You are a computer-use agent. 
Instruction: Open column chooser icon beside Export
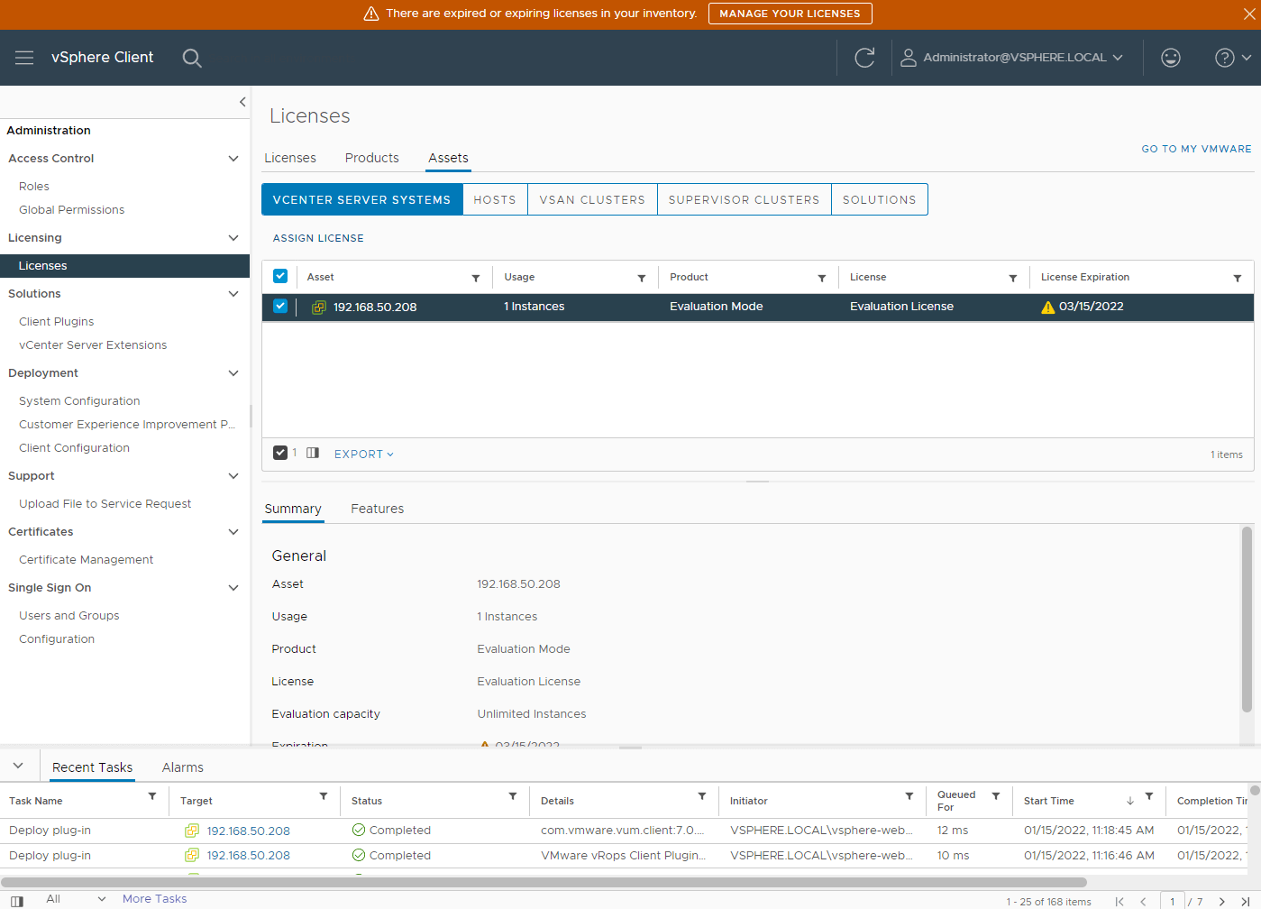click(x=313, y=454)
